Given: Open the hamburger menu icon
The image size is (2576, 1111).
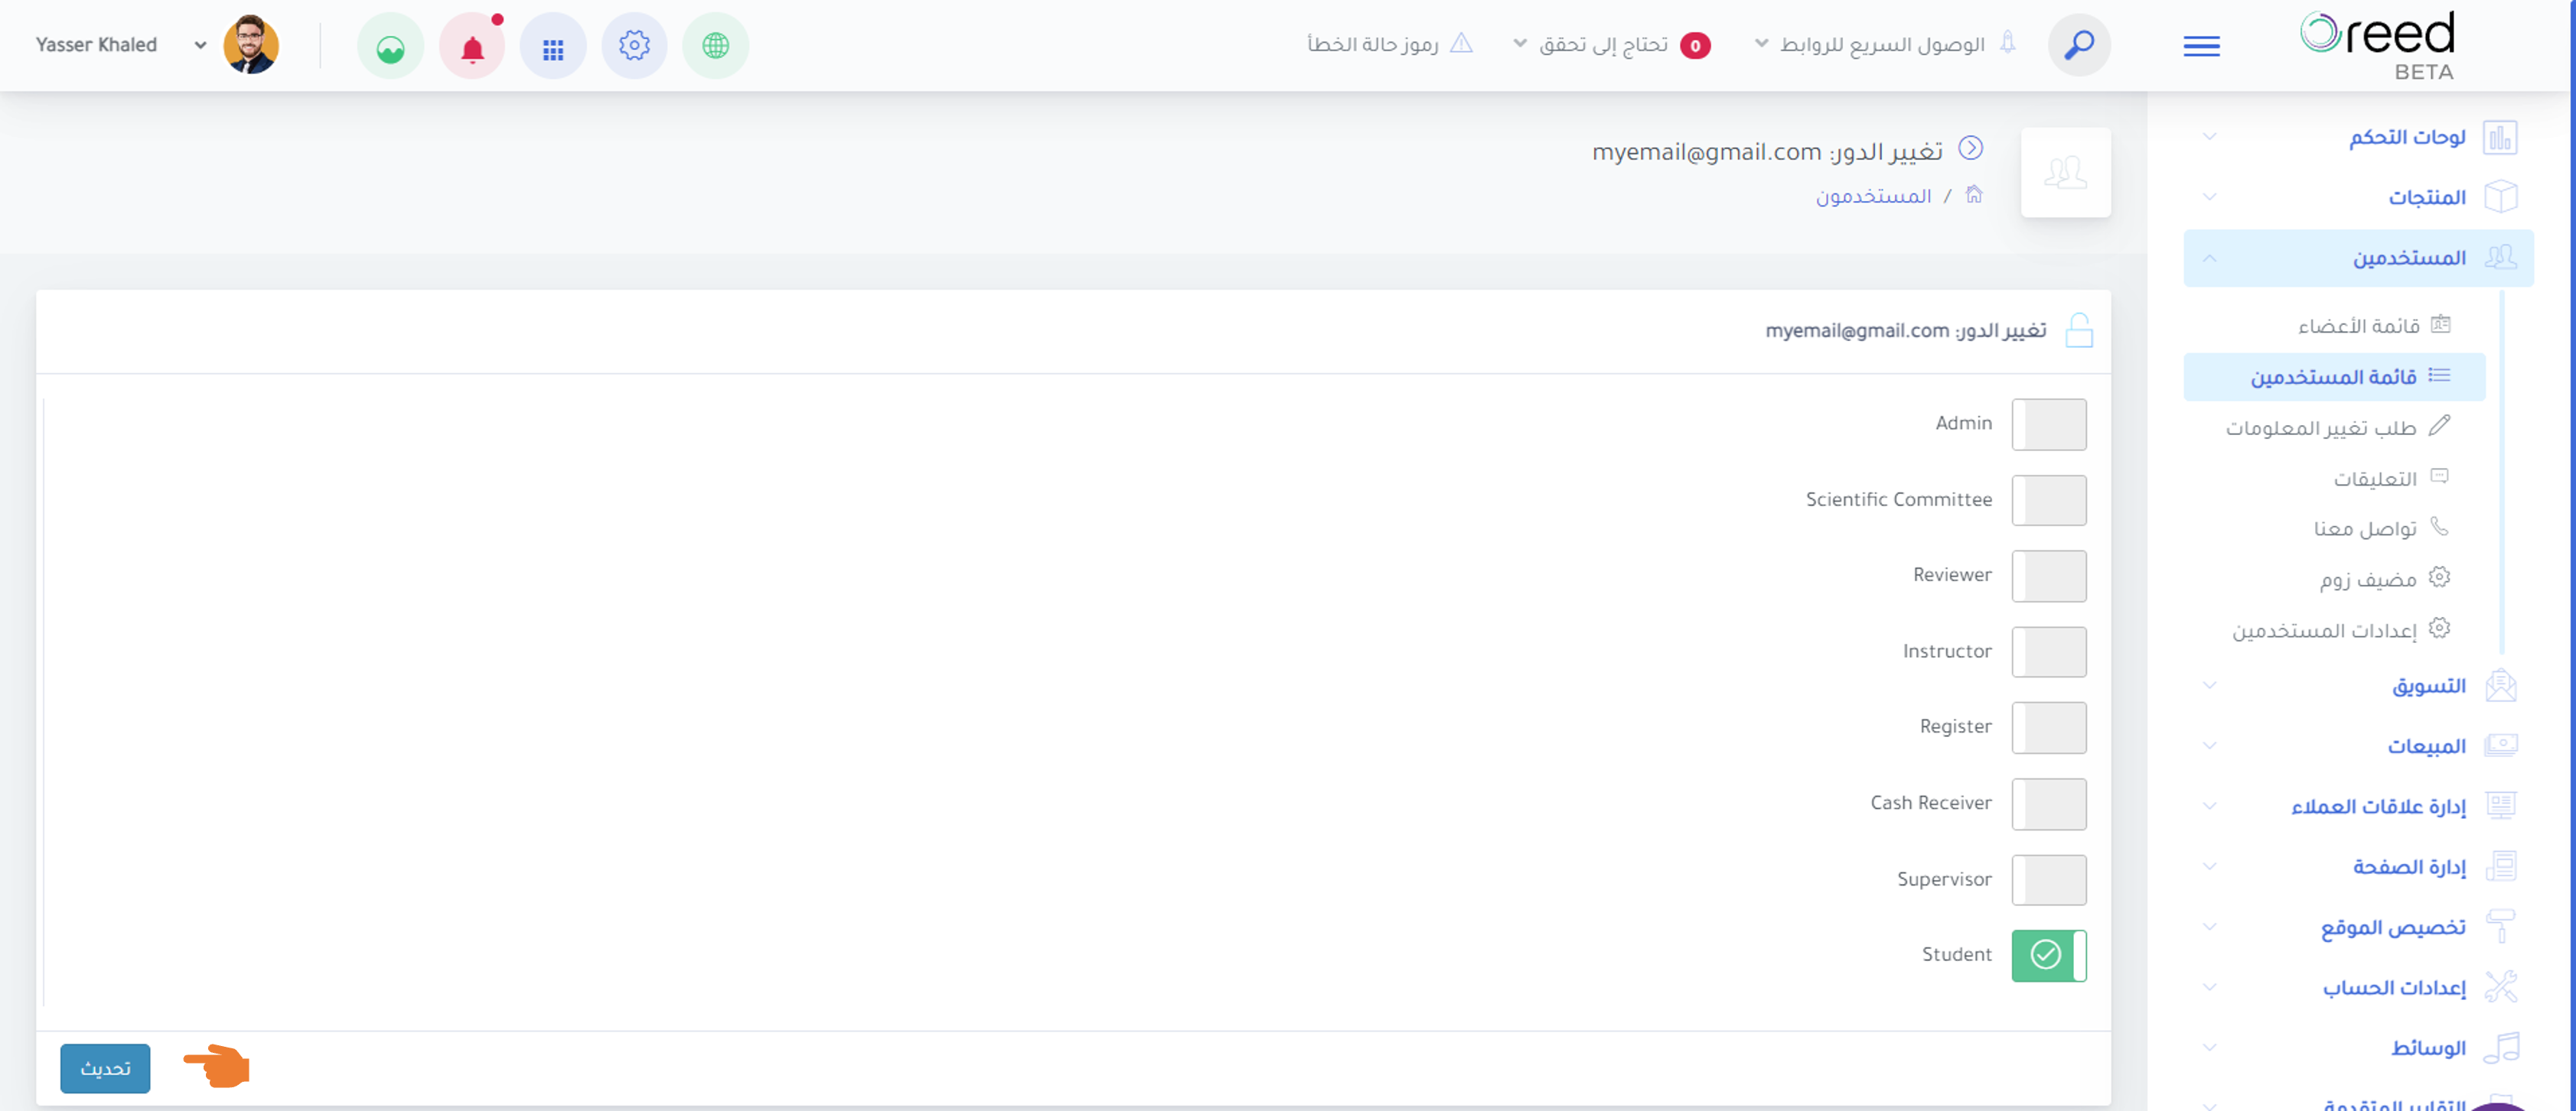Looking at the screenshot, I should point(2202,46).
